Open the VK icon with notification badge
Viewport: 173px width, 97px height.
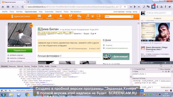(153, 6)
